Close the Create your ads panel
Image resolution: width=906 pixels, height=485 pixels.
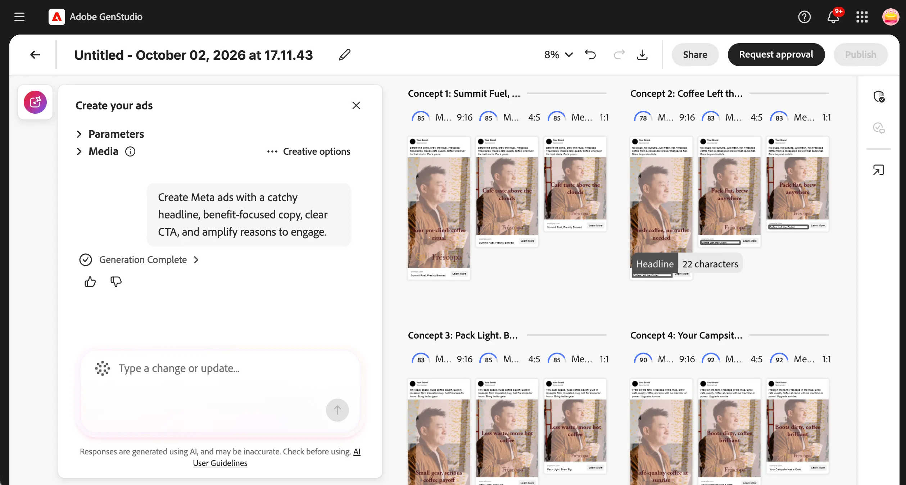[x=356, y=105]
